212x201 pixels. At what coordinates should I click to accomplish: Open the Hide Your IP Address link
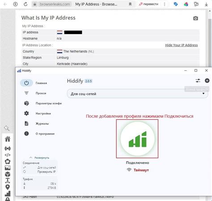182,45
